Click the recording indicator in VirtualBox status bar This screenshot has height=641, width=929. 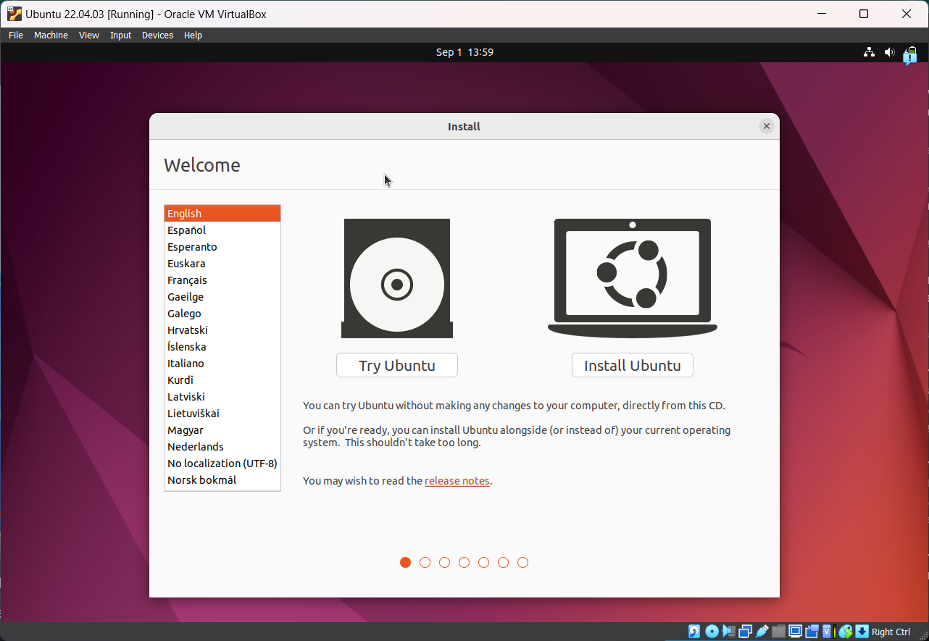click(812, 632)
